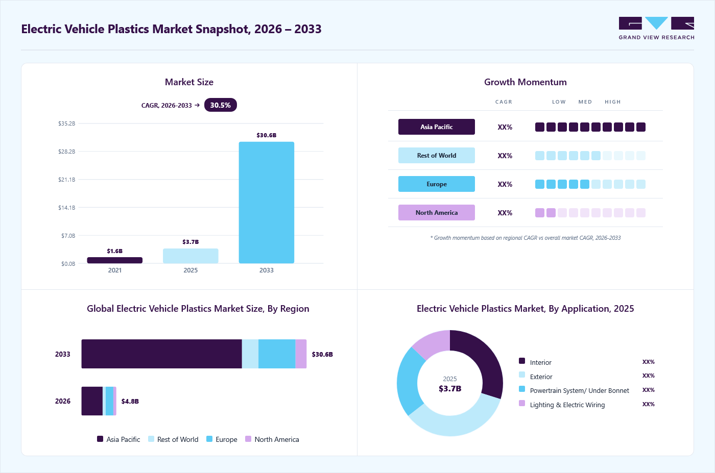Click the Powertrain System/ Under Bonnet legend swatch
This screenshot has width=715, height=473.
[522, 389]
